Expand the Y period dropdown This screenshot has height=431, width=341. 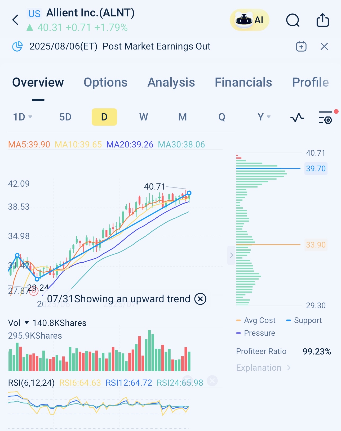[x=264, y=117]
